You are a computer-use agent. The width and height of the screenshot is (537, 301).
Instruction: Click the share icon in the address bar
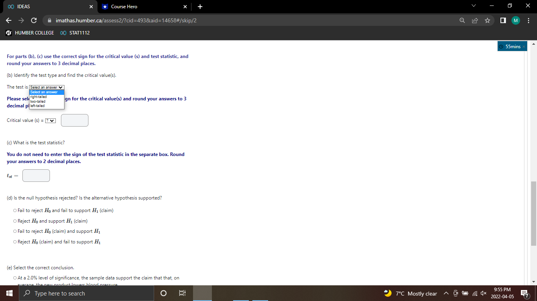(x=474, y=20)
